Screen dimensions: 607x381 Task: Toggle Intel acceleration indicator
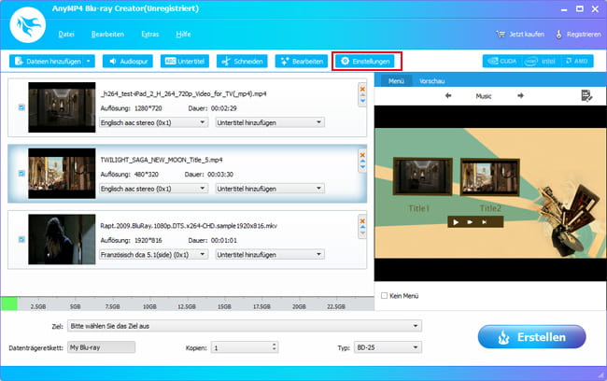(x=541, y=62)
